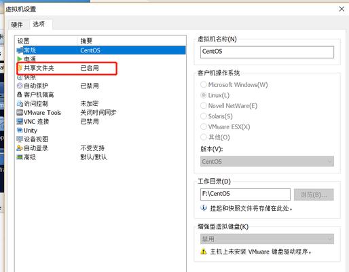This screenshot has width=349, height=272.
Task: Click the 默认/默认 summary text
Action: coord(94,157)
